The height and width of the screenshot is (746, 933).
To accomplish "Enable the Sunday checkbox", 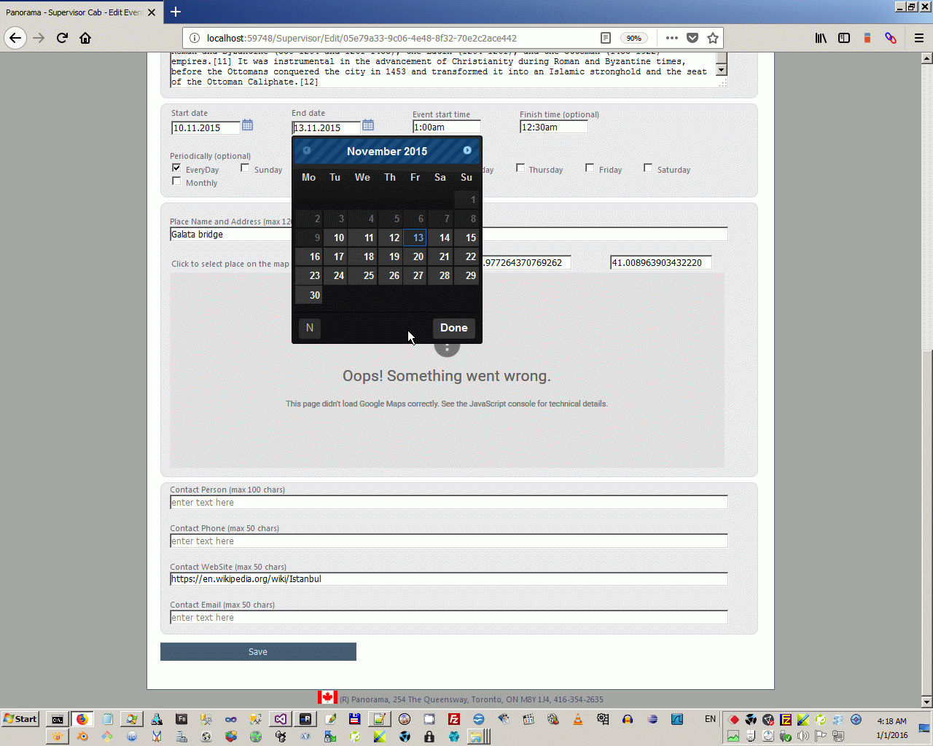I will (x=245, y=168).
